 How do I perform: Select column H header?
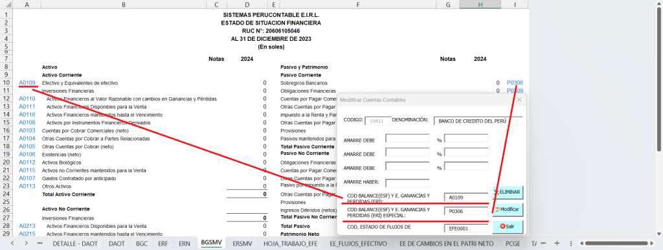point(480,5)
